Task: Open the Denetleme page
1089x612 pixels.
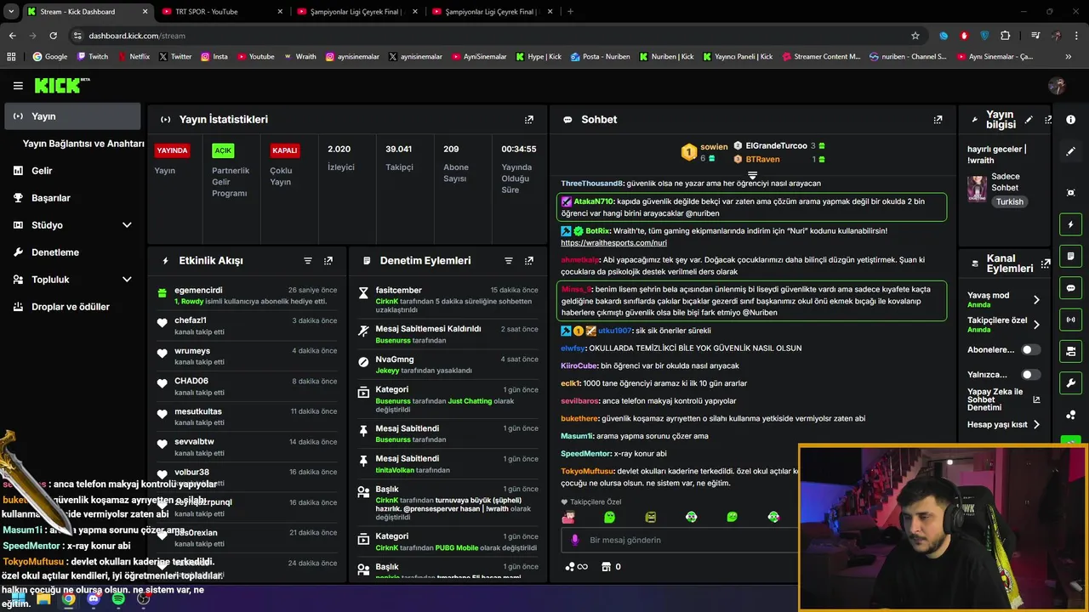Action: pyautogui.click(x=72, y=252)
